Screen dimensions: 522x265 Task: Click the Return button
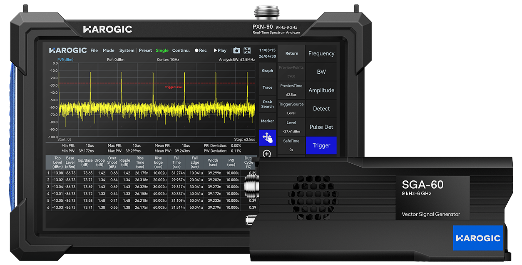tap(291, 53)
